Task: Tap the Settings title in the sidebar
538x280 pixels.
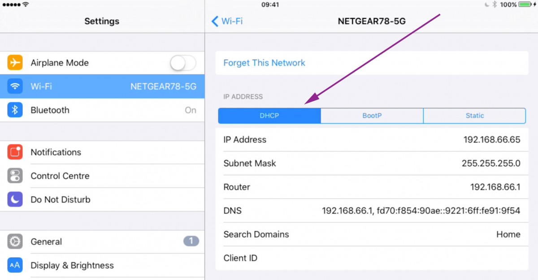Action: click(102, 21)
